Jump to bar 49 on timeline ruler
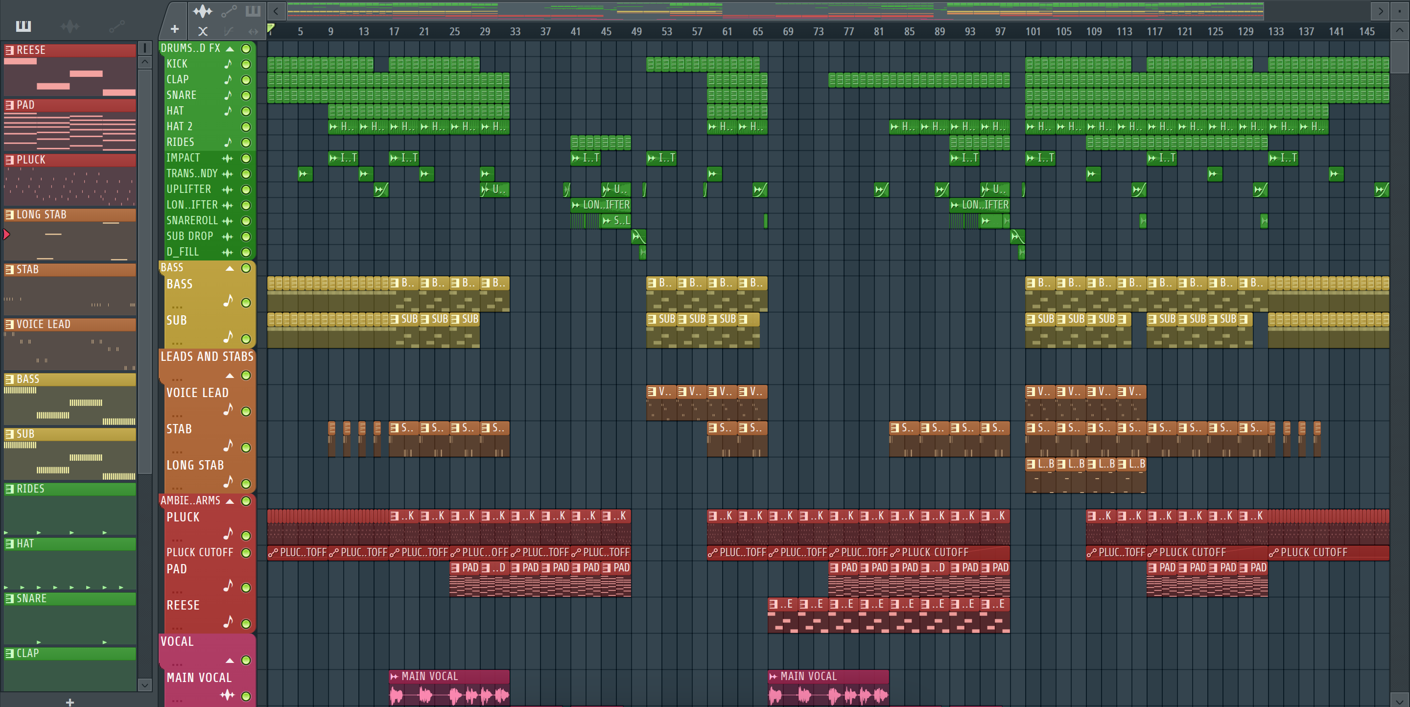The image size is (1410, 707). click(x=636, y=31)
